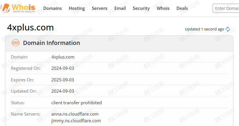Open the Hosting menu
The width and height of the screenshot is (239, 126).
(77, 8)
